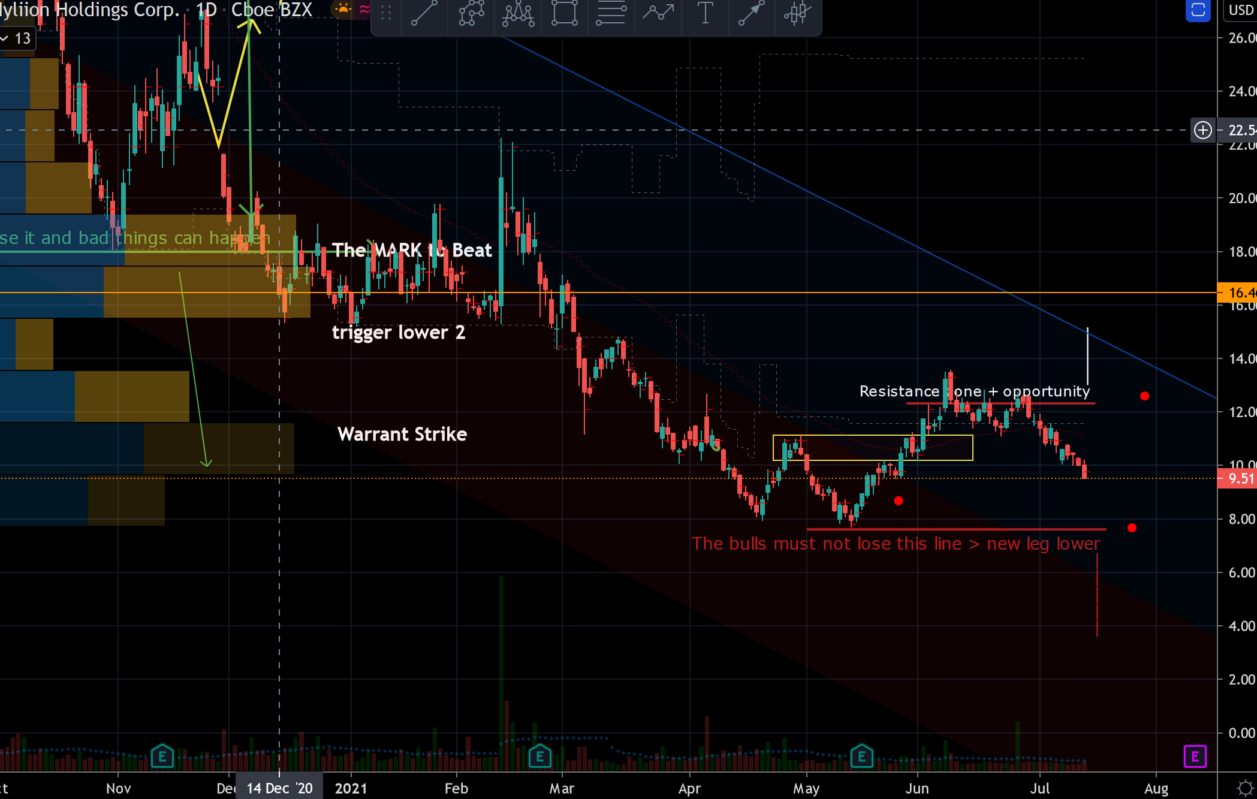
Task: Open the magenta upcoming earnings marker
Action: (x=1194, y=756)
